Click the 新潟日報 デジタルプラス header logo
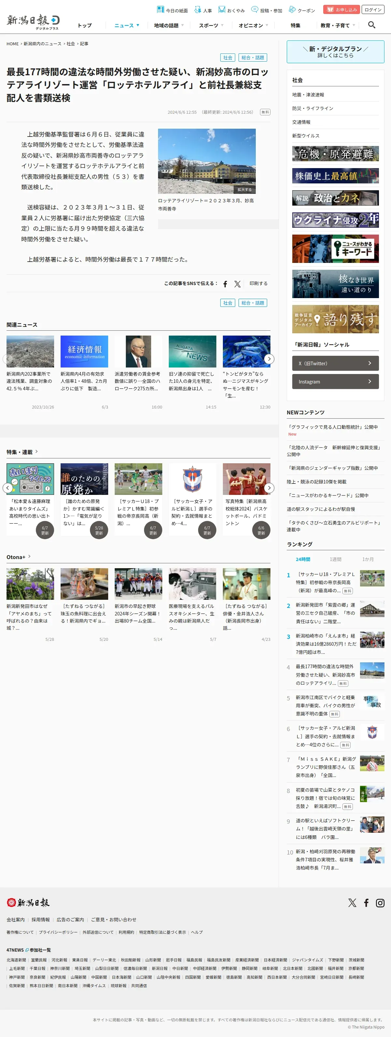This screenshot has width=391, height=1037. coord(33,22)
